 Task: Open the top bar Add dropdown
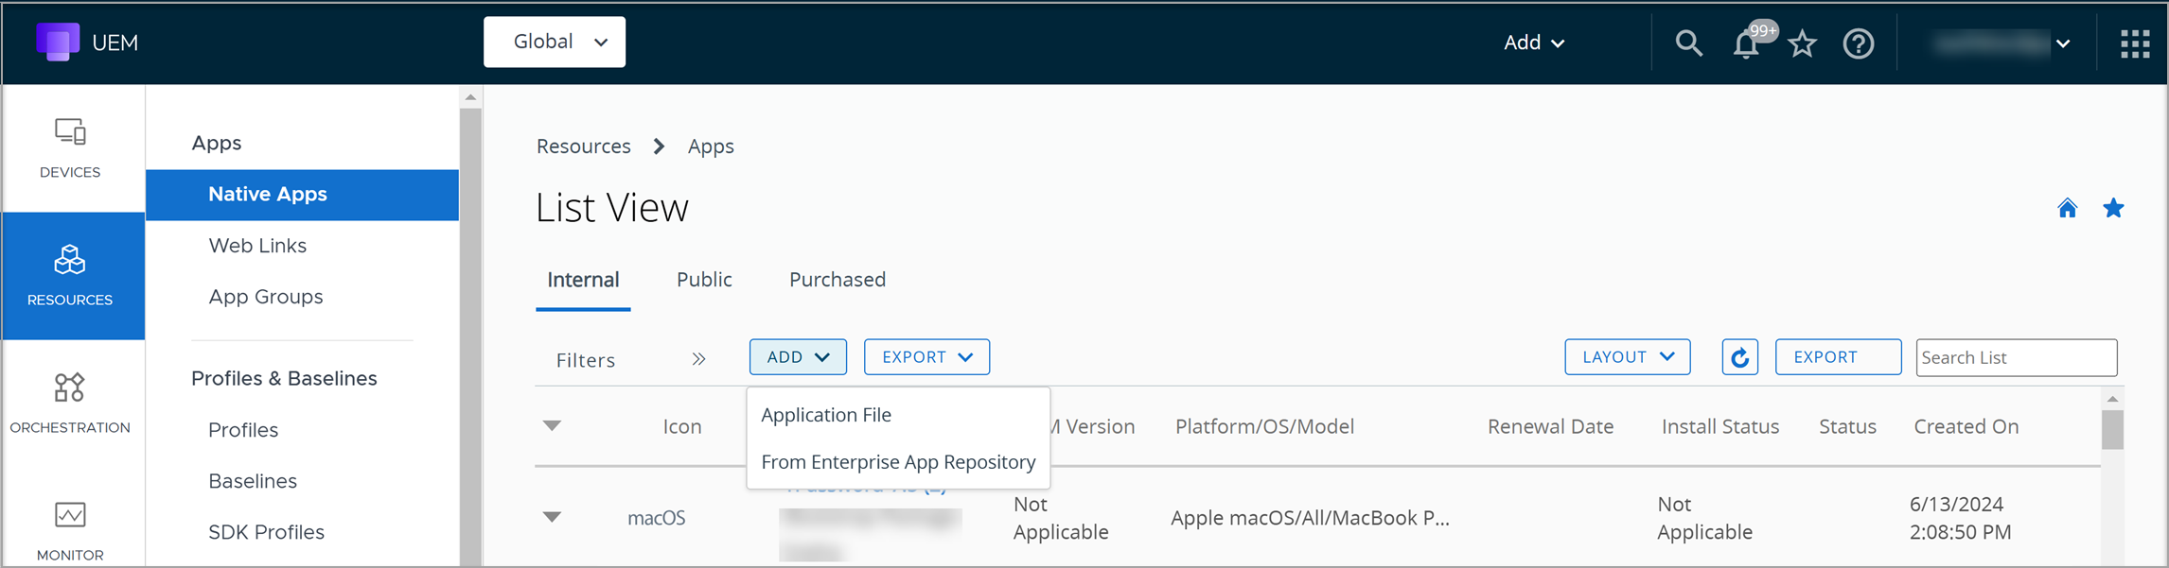pyautogui.click(x=1534, y=43)
